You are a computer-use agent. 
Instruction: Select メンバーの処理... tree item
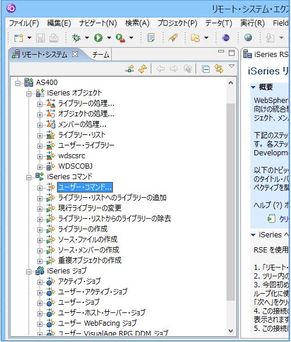point(82,124)
